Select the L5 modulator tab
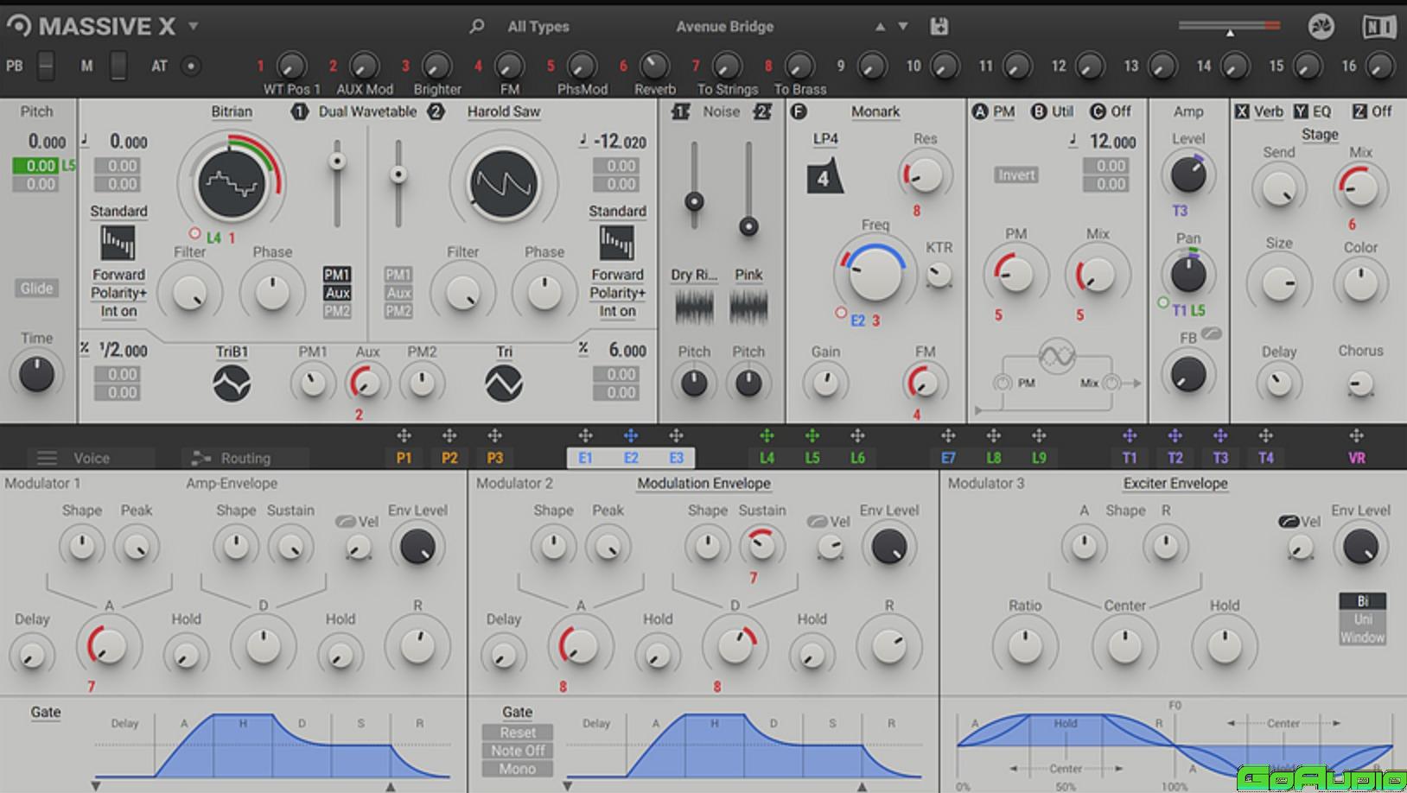This screenshot has height=793, width=1407. point(812,458)
